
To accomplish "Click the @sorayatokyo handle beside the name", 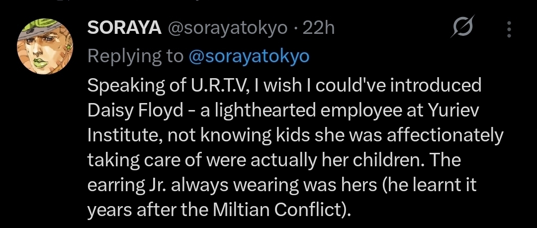I will point(228,28).
